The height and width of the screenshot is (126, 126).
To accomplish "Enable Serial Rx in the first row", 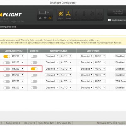I will pyautogui.click(x=34, y=56).
